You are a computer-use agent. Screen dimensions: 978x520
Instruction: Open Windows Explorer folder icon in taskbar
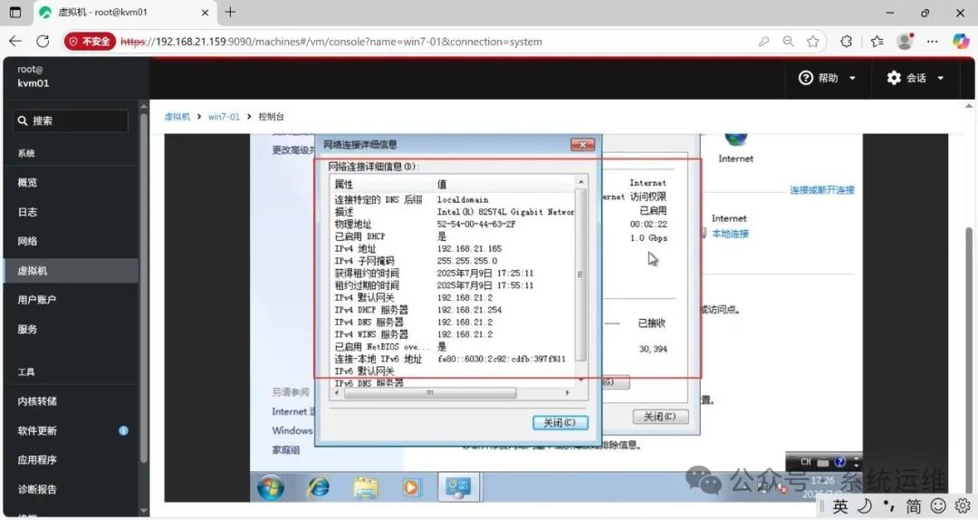pos(365,487)
